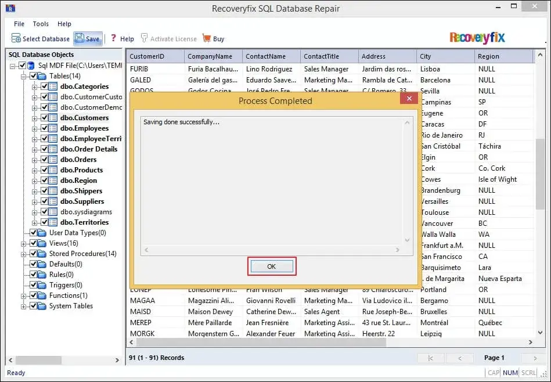This screenshot has height=382, width=551.
Task: Toggle the dbo.Categories checkbox
Action: point(44,87)
